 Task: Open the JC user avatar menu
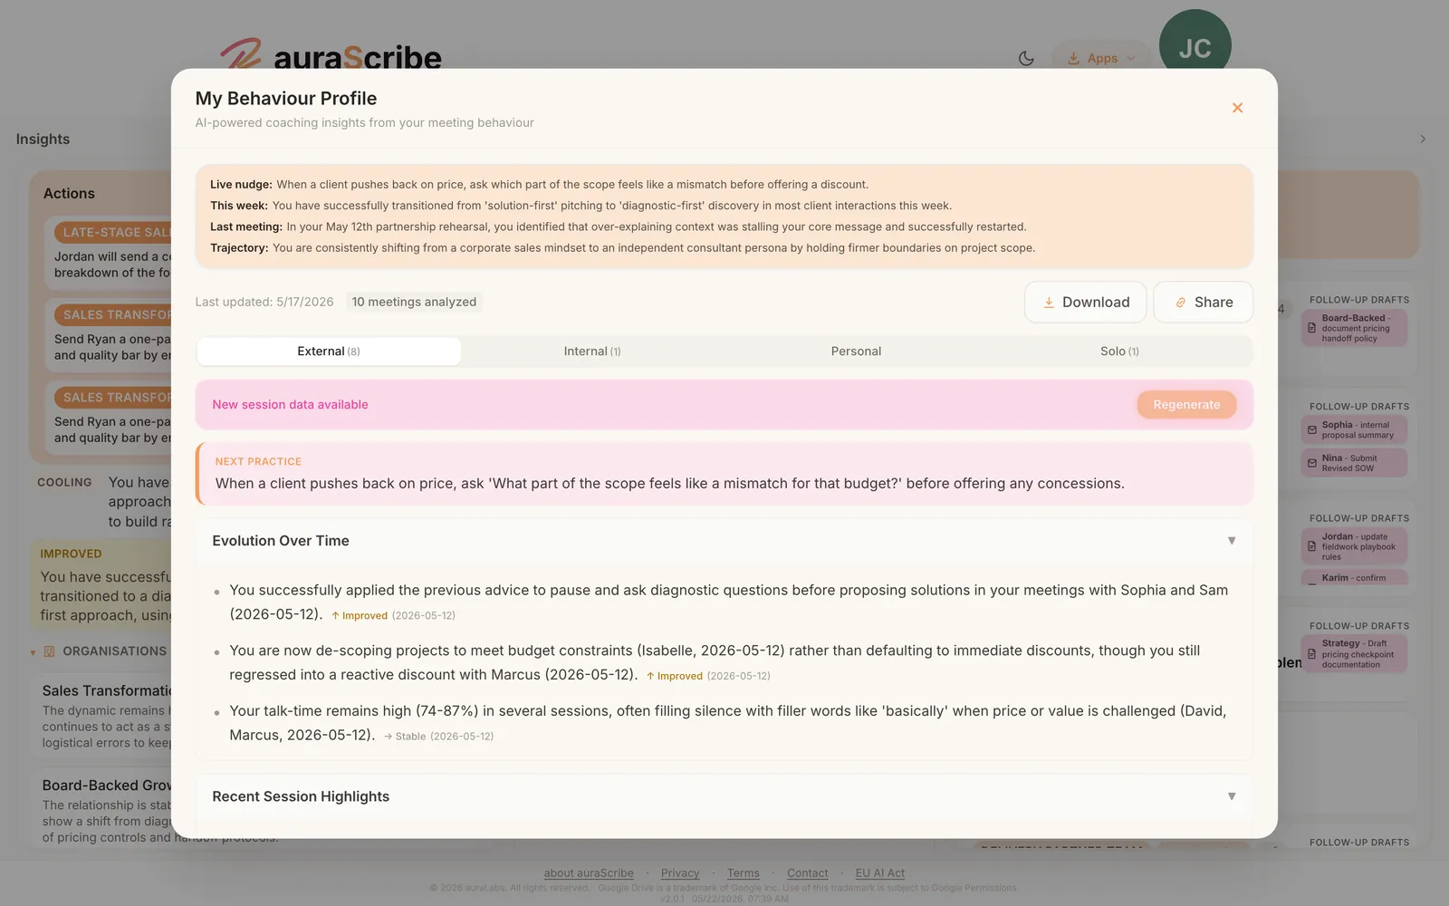[1195, 45]
